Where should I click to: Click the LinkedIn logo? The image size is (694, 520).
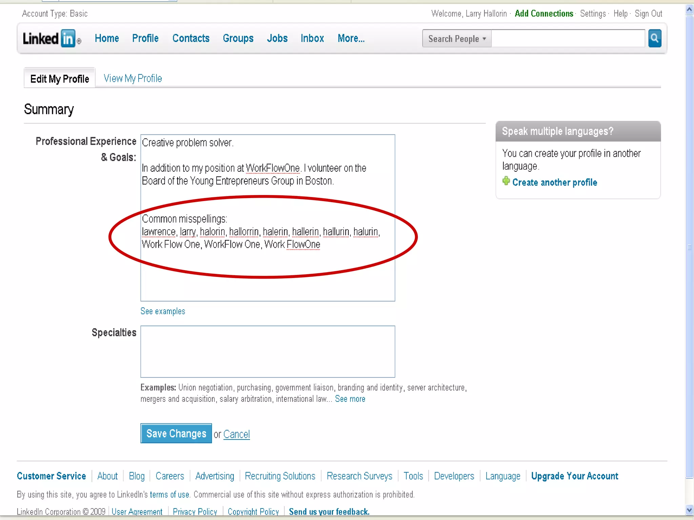pyautogui.click(x=52, y=39)
